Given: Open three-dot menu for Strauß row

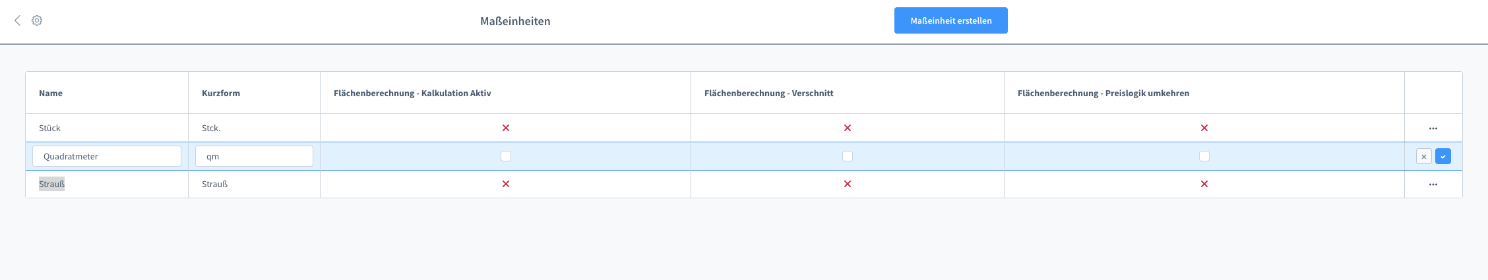Looking at the screenshot, I should pyautogui.click(x=1433, y=184).
